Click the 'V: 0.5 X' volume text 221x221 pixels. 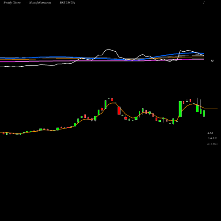(212, 138)
